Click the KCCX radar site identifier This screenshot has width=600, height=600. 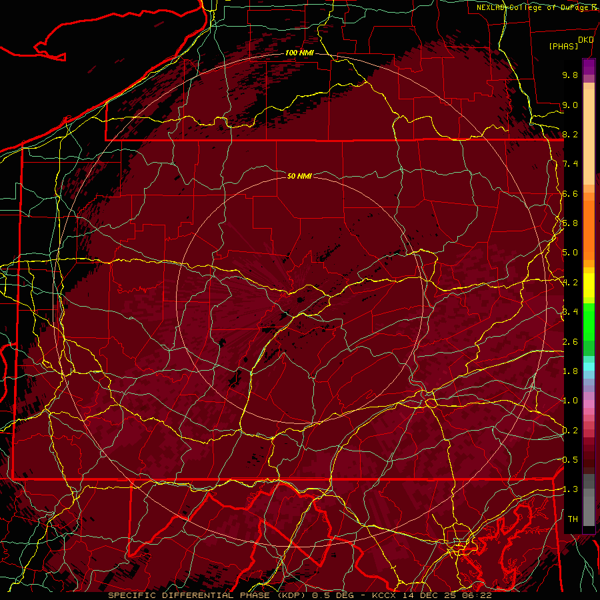(x=385, y=595)
